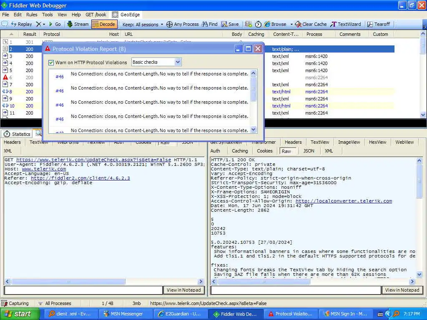
Task: Select session 3 row icon
Action: tap(5, 56)
